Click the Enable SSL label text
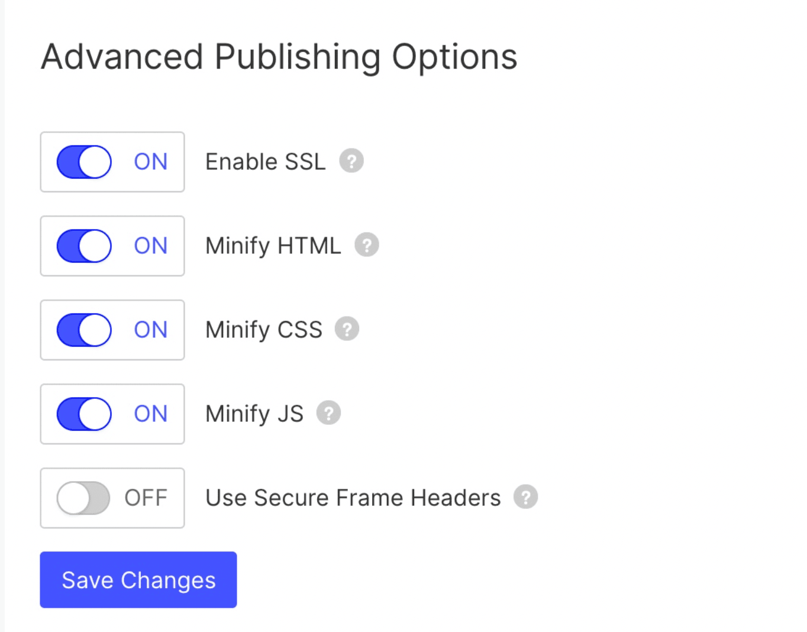 [265, 162]
